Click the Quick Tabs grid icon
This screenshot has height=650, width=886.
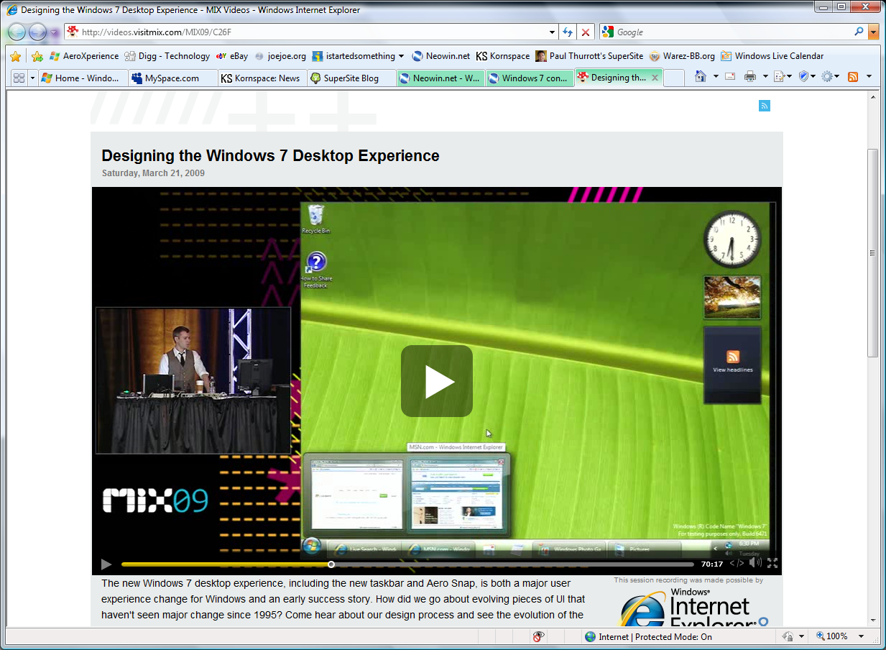pos(19,78)
